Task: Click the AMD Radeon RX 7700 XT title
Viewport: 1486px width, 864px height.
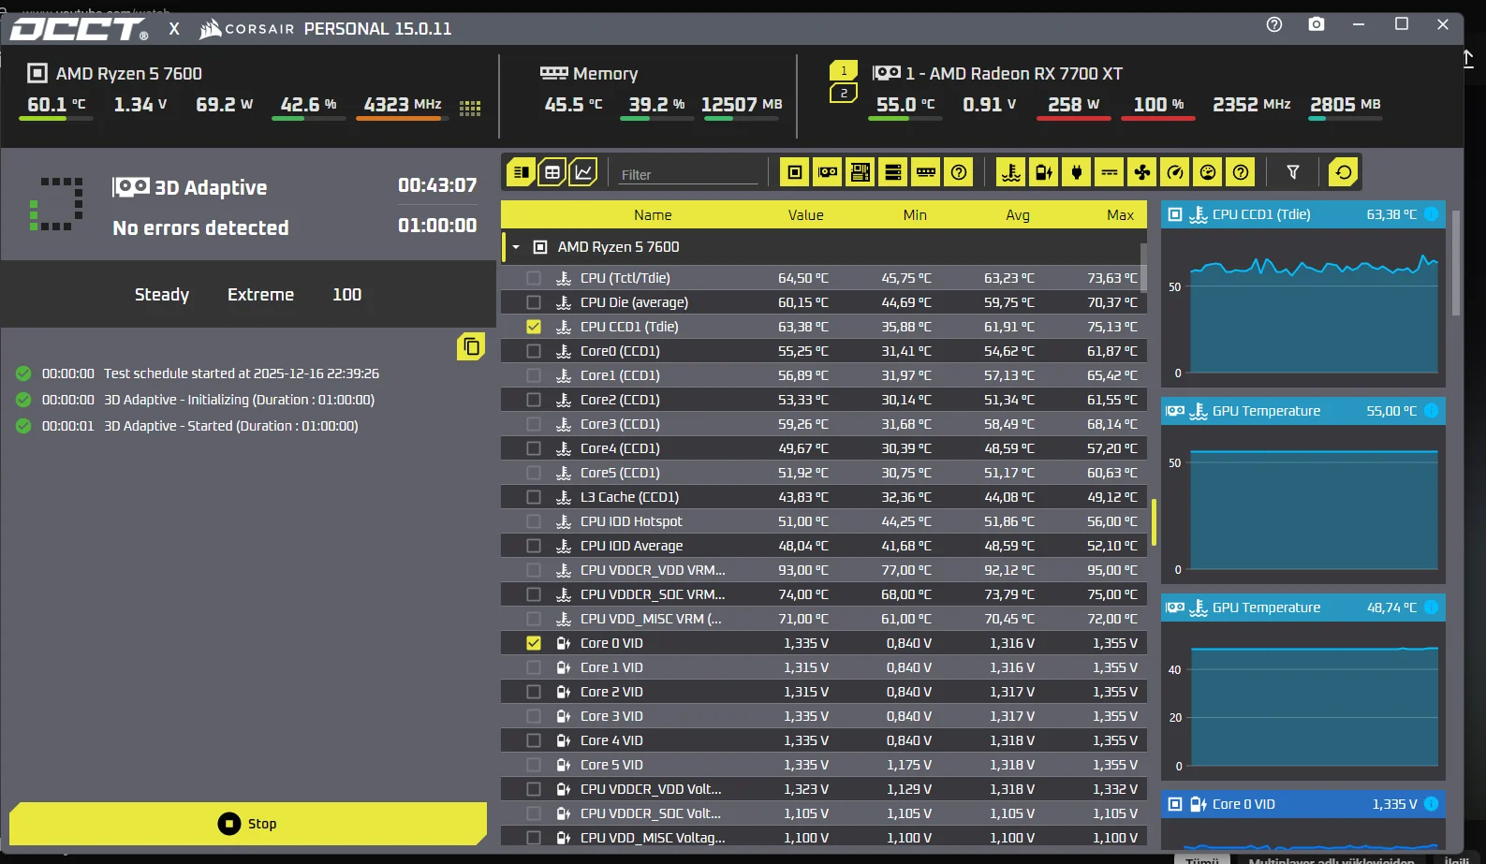Action: click(1014, 74)
